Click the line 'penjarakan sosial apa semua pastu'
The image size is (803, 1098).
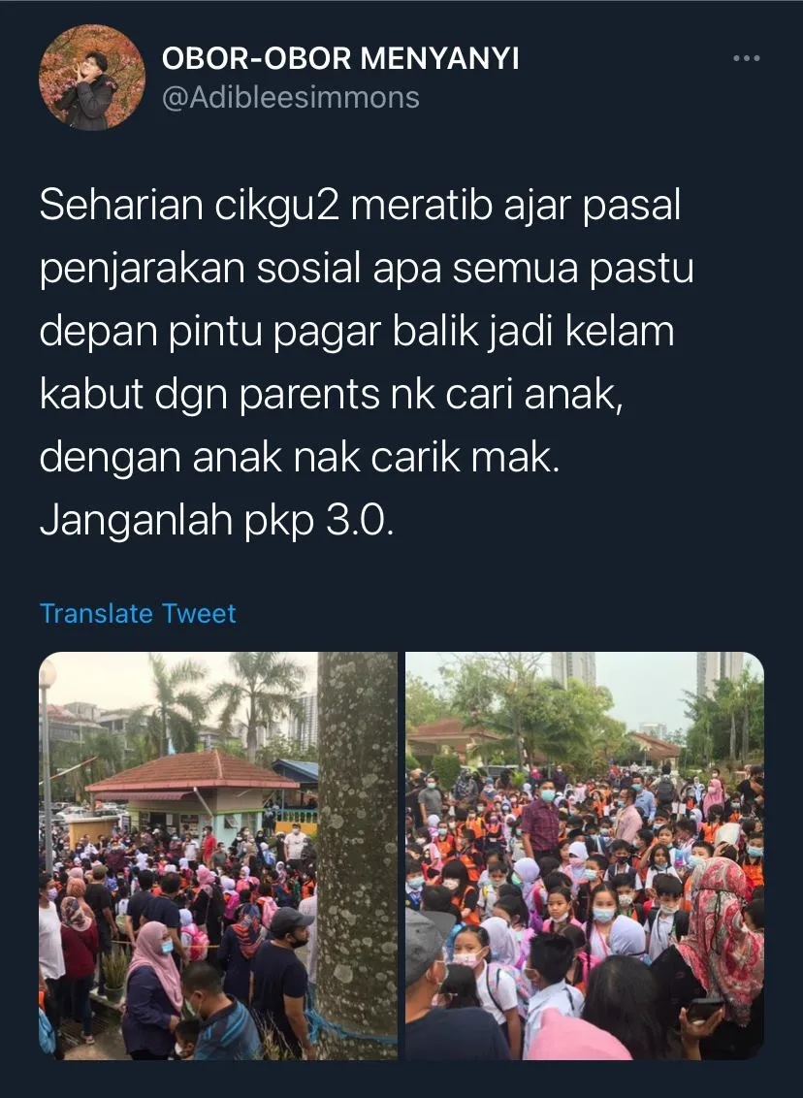[x=367, y=269]
